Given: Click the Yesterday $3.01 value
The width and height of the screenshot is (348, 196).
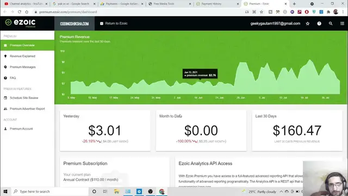Looking at the screenshot, I should point(105,131).
